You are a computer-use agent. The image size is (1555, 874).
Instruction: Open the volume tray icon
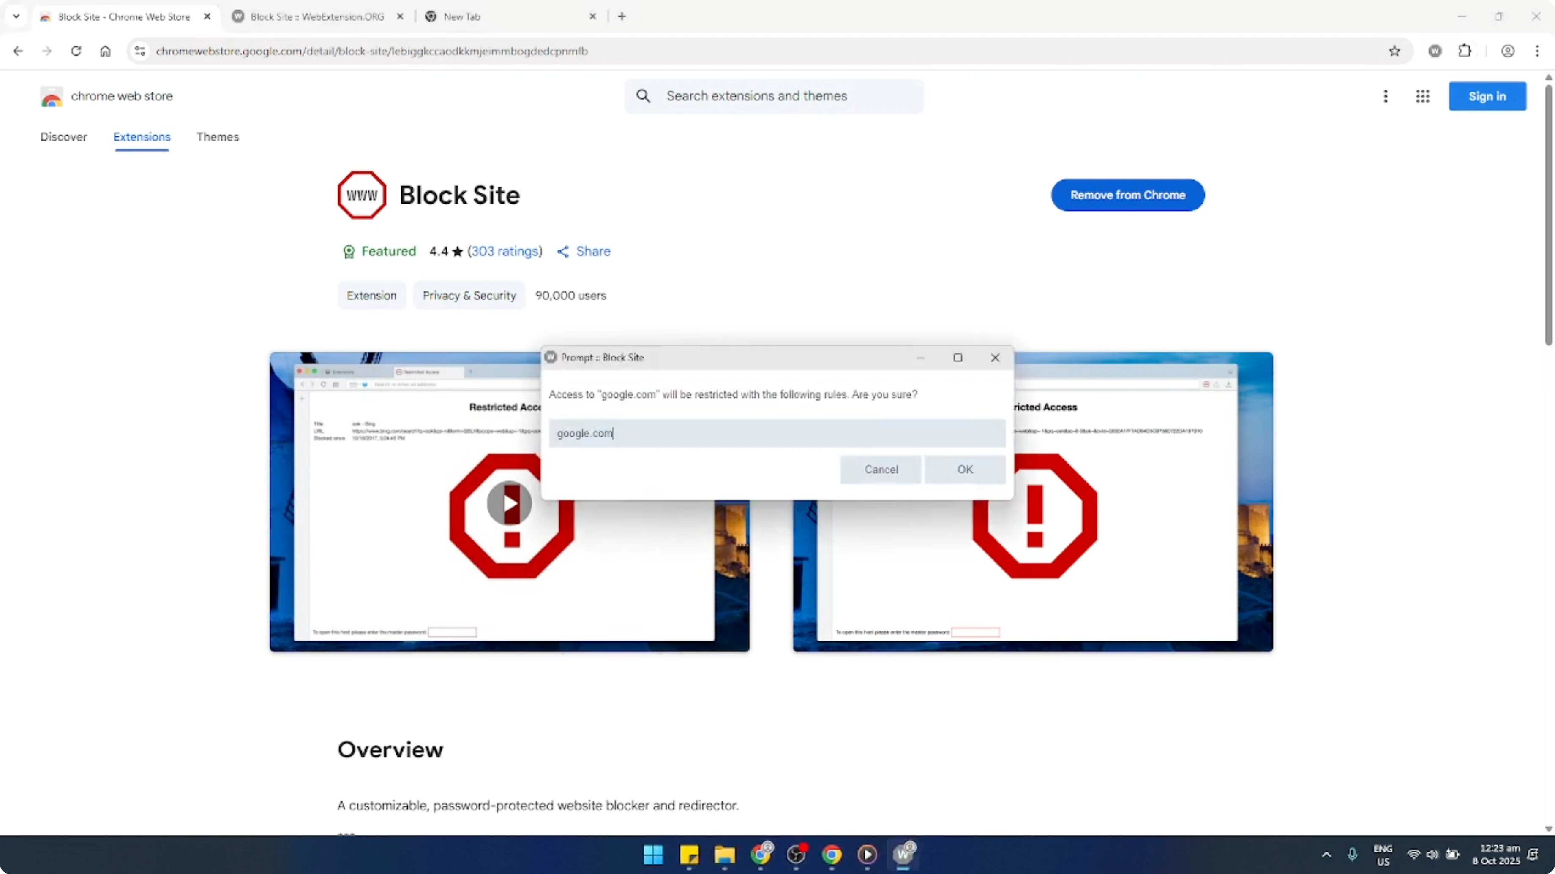coord(1432,855)
